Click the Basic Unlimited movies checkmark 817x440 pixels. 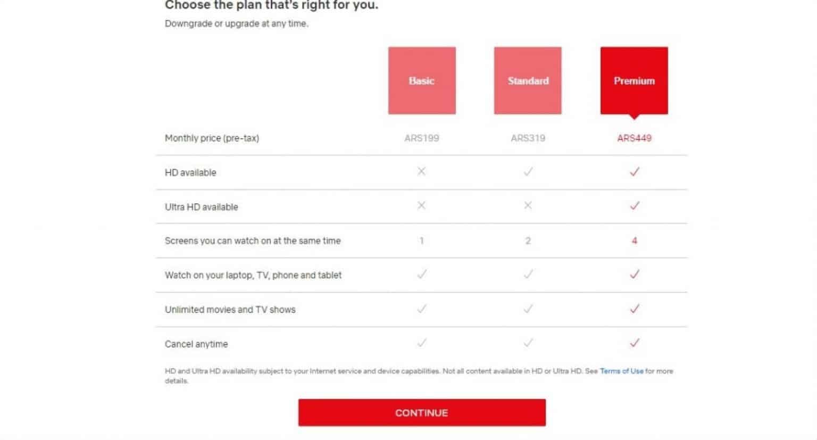tap(422, 309)
